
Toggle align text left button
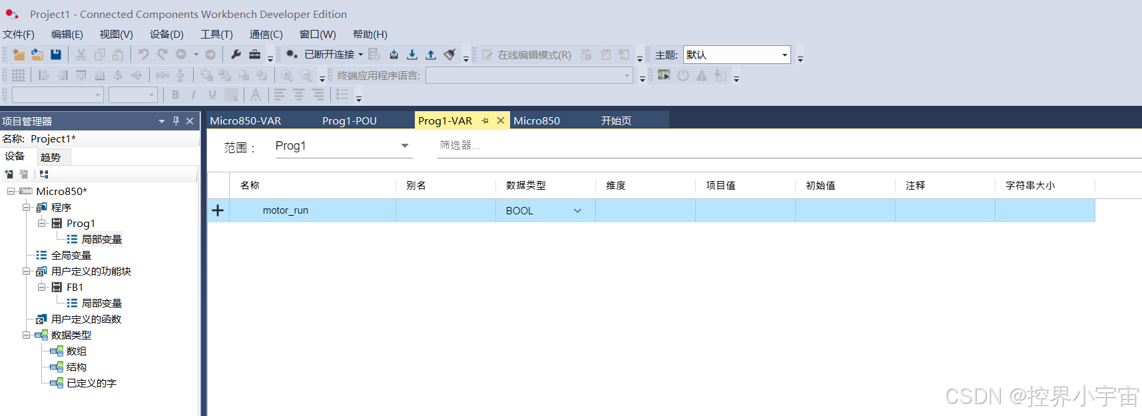click(x=280, y=95)
